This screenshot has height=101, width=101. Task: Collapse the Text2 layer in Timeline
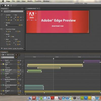[x=1, y=60]
